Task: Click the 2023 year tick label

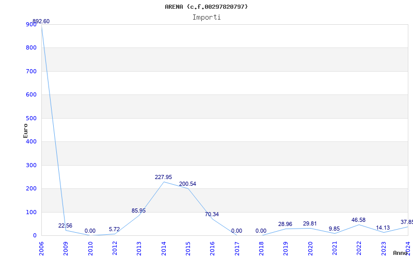Action: (384, 248)
